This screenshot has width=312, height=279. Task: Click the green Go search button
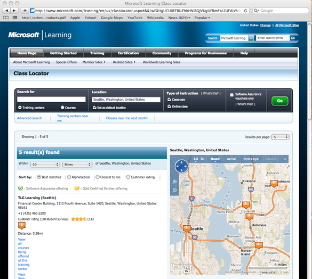coord(279,101)
